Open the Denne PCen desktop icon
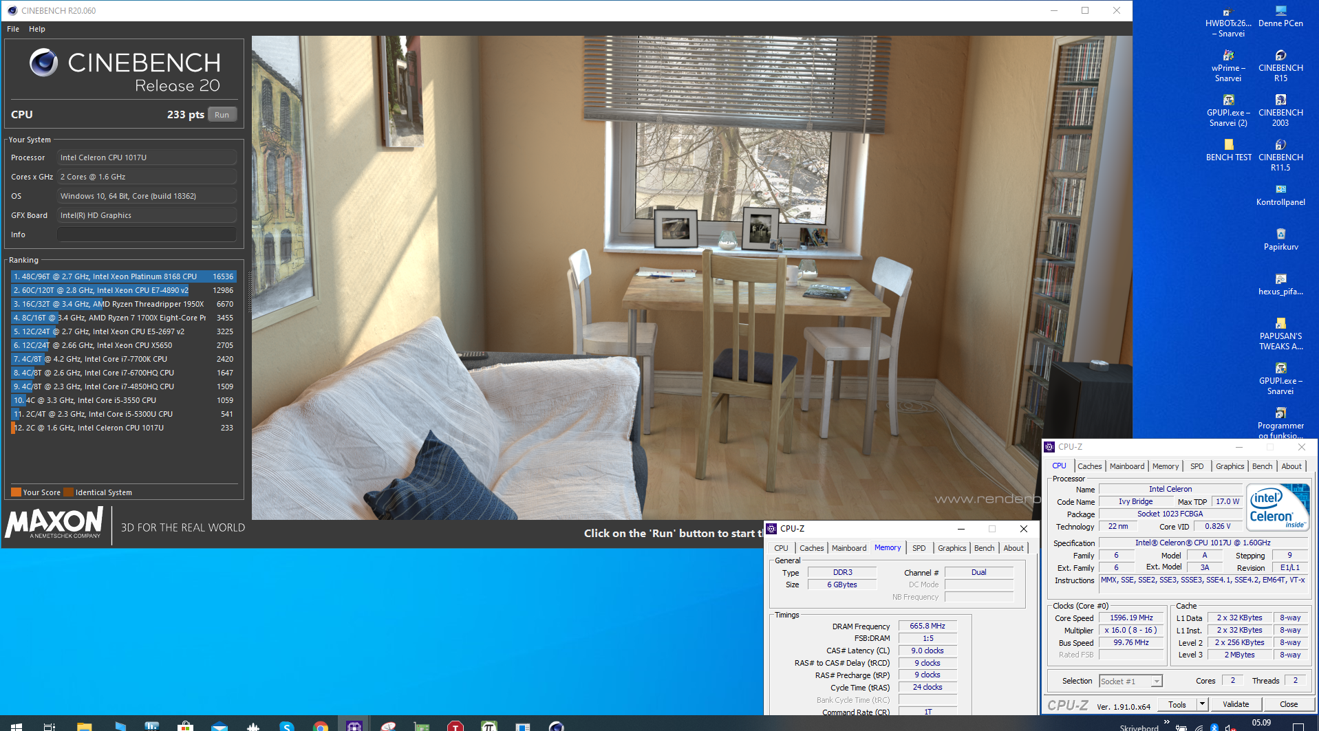 pyautogui.click(x=1280, y=17)
